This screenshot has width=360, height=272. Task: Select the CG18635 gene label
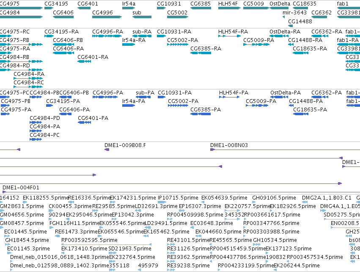pyautogui.click(x=305, y=4)
